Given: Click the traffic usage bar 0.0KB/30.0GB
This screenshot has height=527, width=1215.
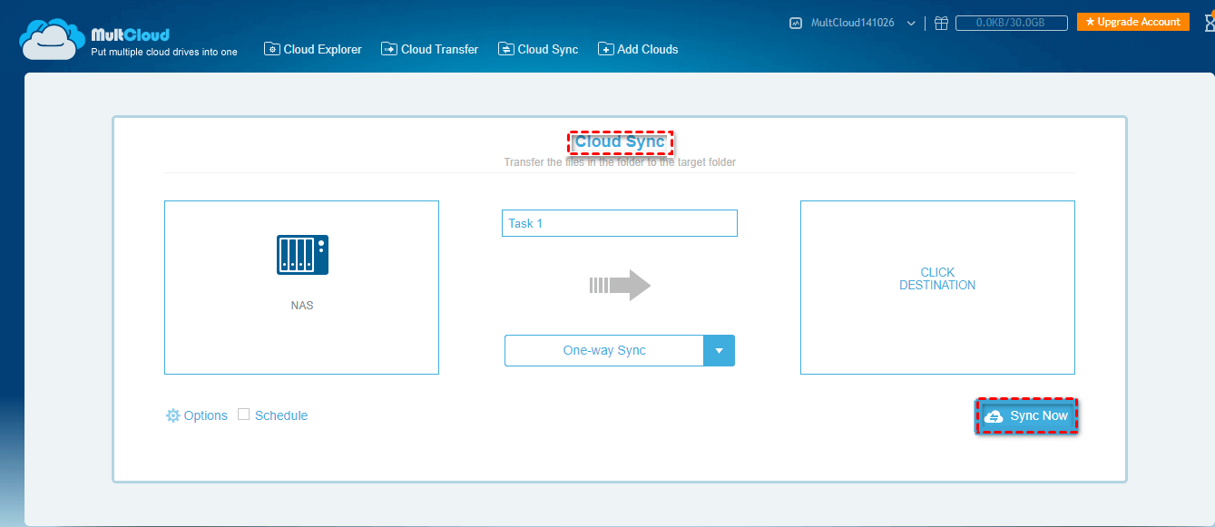Looking at the screenshot, I should [x=1011, y=24].
